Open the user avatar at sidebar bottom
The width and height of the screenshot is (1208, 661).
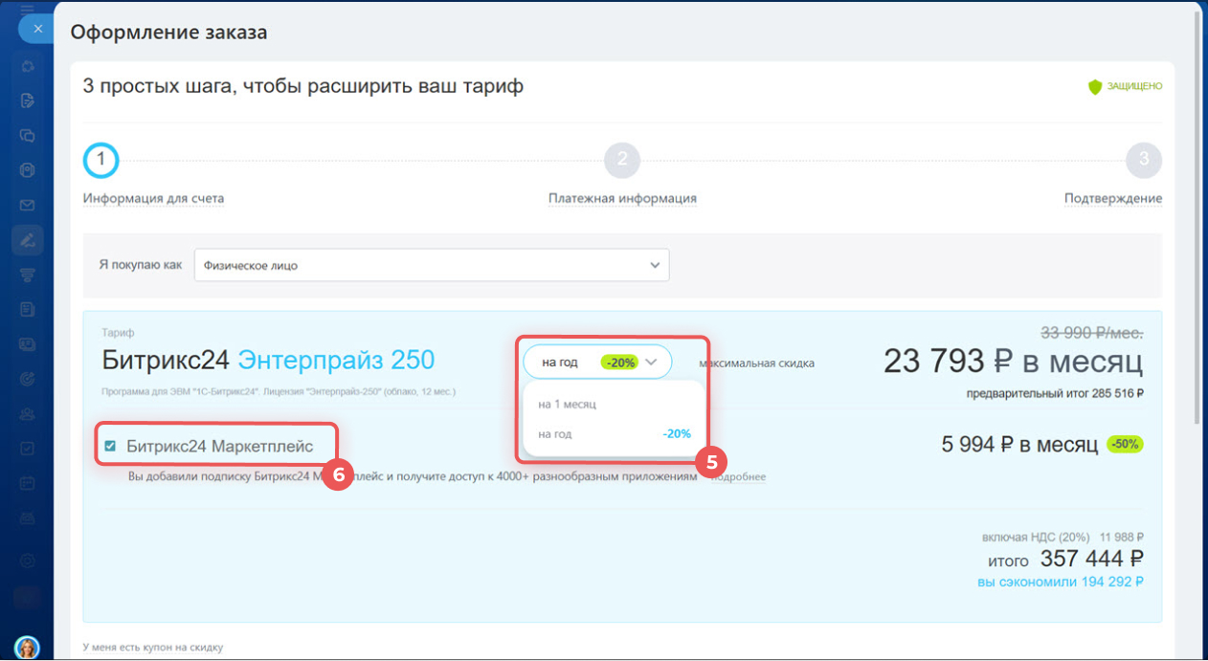(28, 647)
